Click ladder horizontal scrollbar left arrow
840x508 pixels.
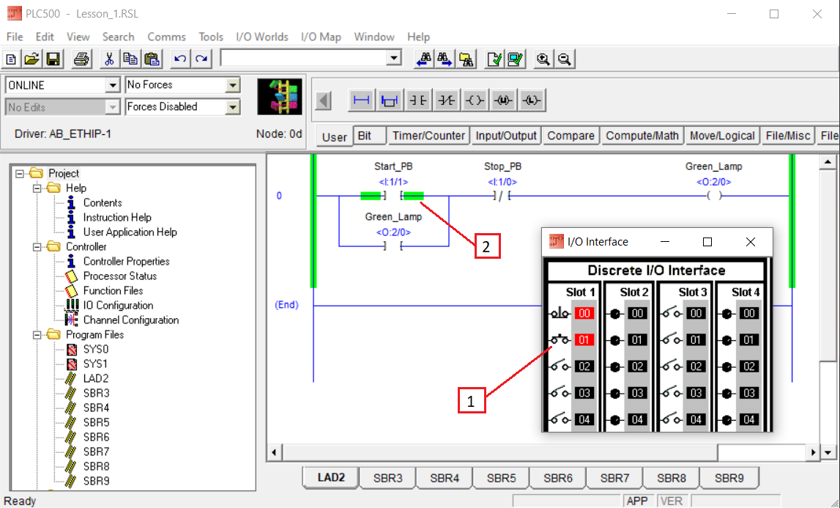(275, 452)
